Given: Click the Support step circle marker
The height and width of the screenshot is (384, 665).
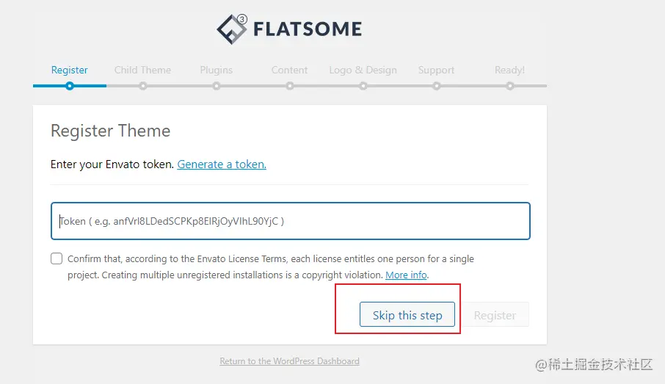Looking at the screenshot, I should point(437,86).
